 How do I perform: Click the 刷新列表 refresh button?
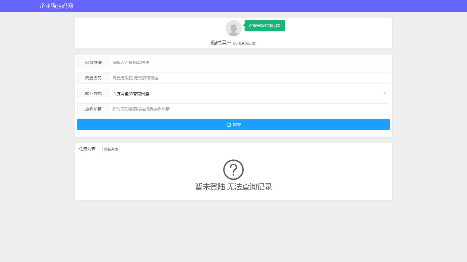click(x=111, y=149)
